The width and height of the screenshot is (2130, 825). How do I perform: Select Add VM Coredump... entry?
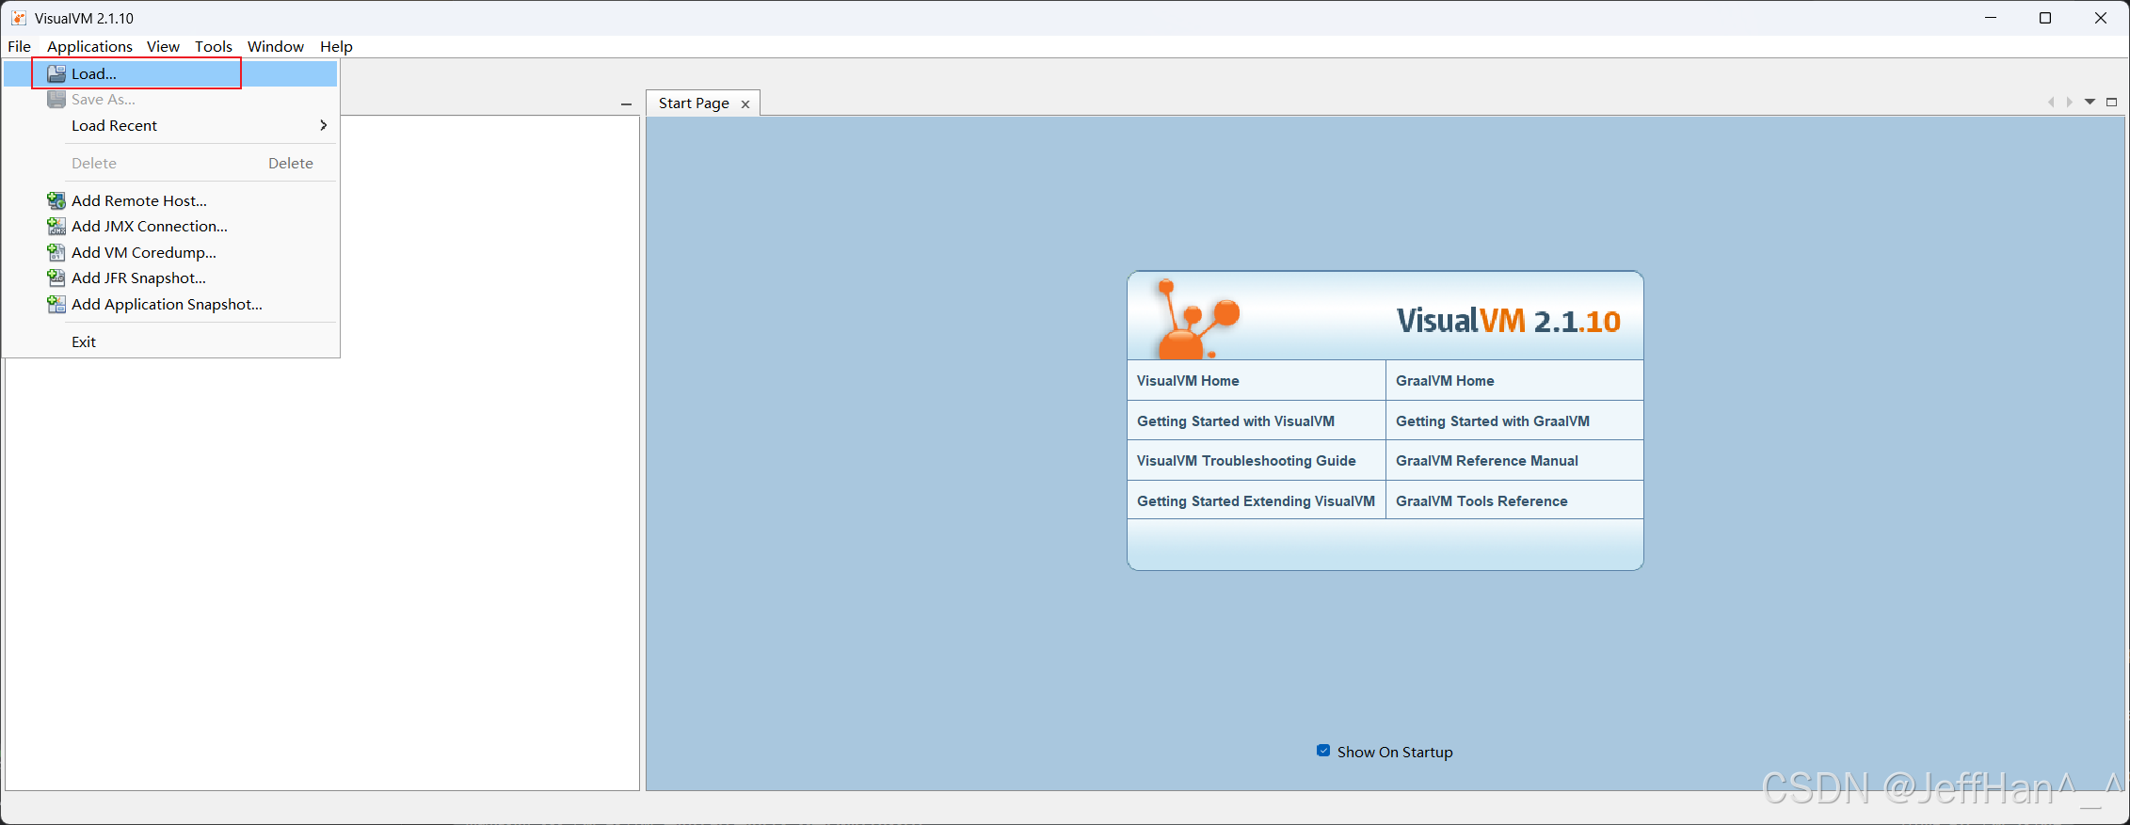click(170, 252)
